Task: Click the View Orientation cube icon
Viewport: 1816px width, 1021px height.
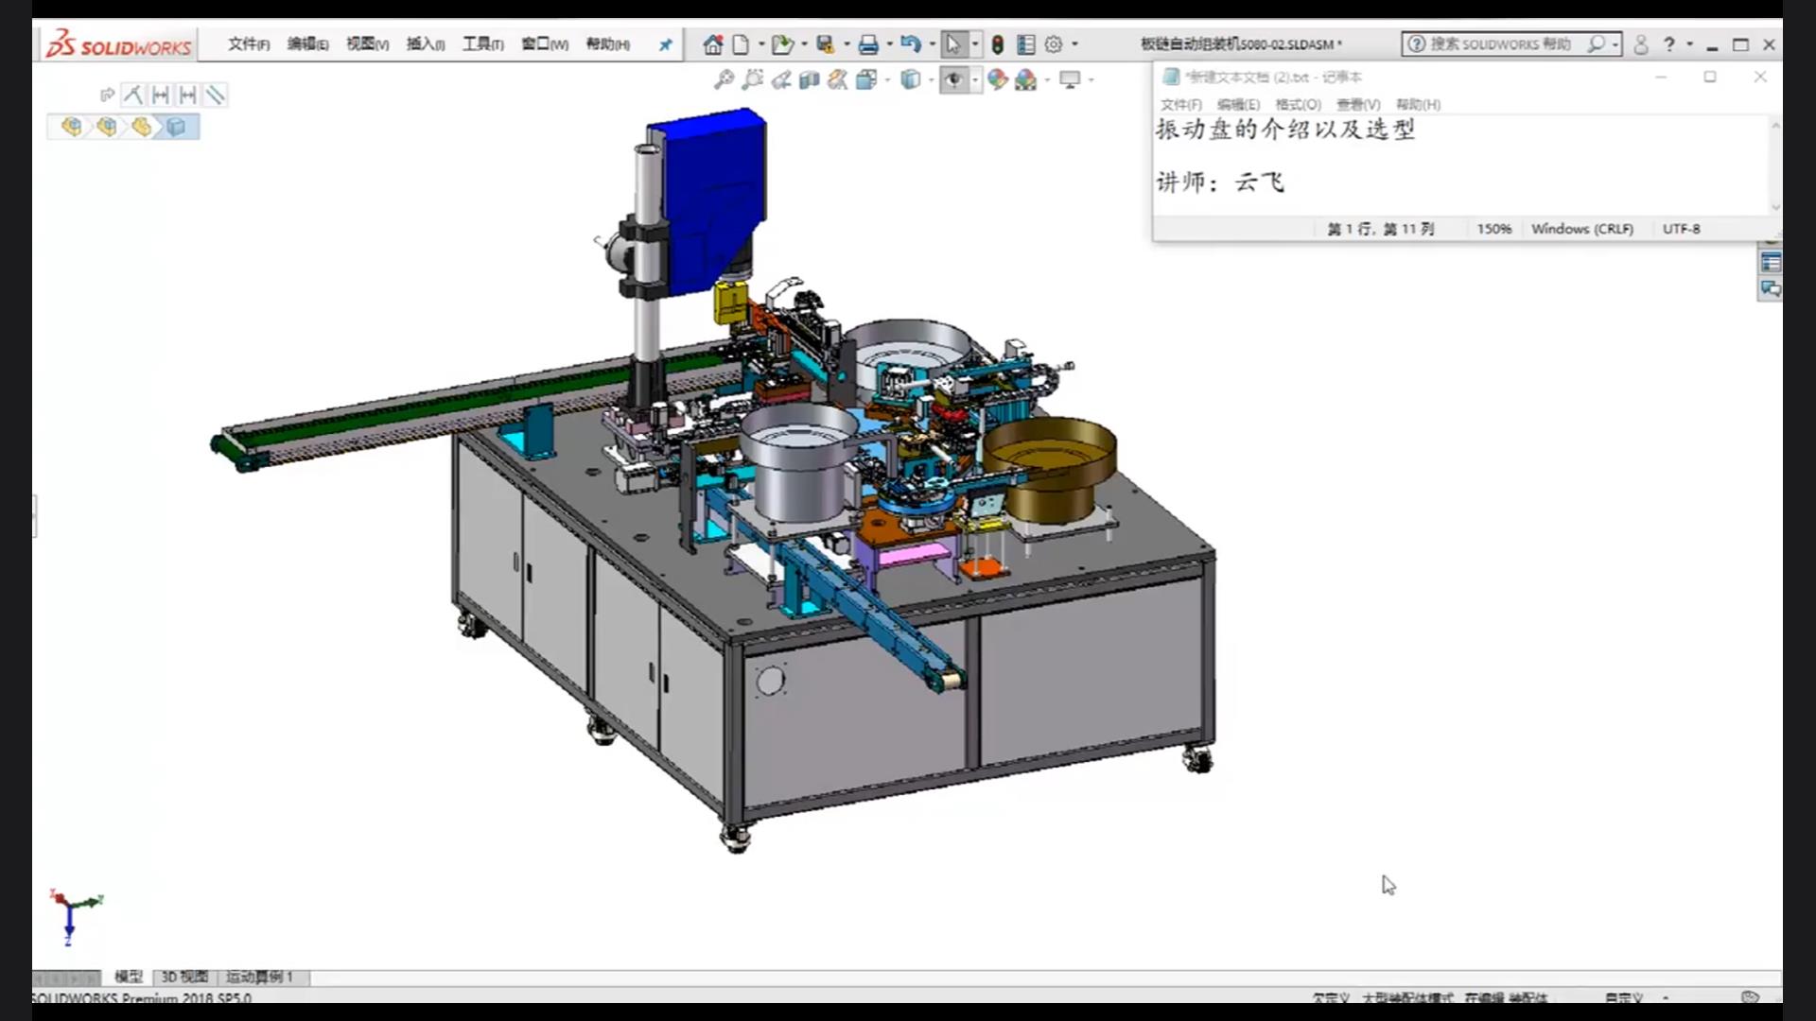Action: (865, 80)
